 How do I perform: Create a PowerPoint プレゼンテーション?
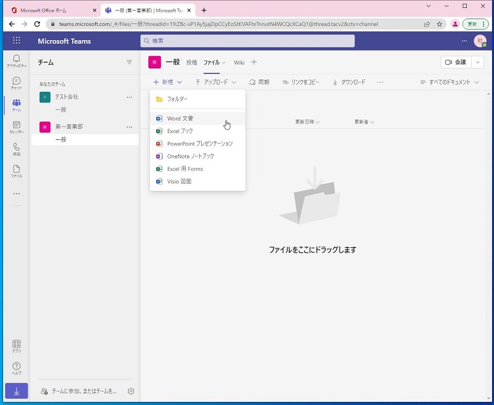coord(198,144)
